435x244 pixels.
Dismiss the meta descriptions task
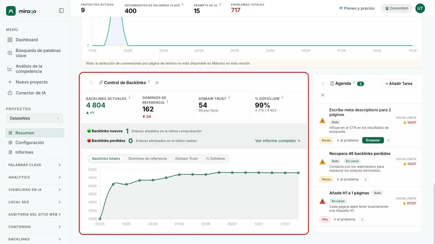click(388, 140)
